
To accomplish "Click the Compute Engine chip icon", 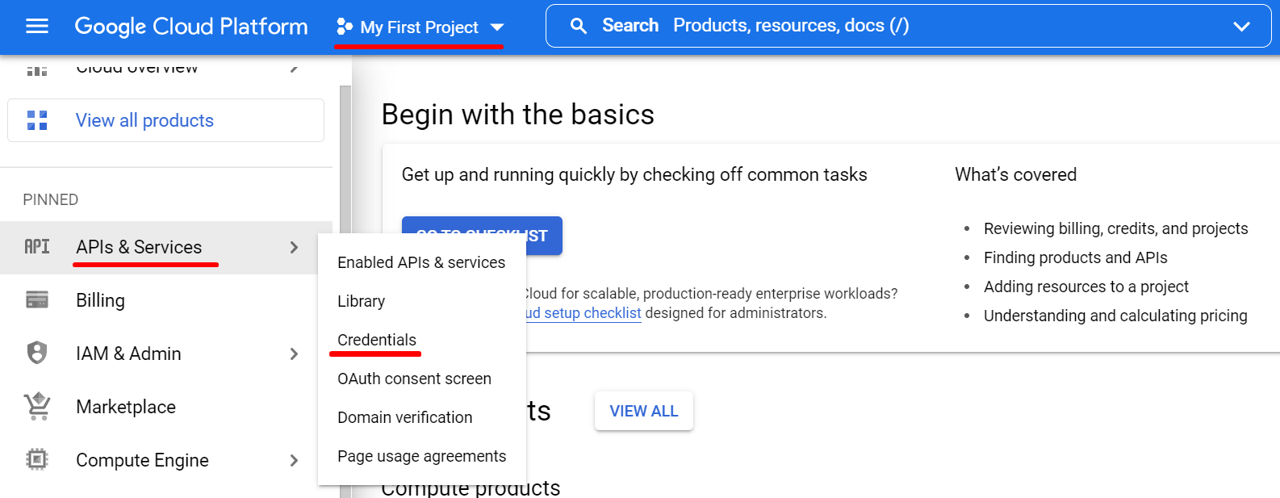I will click(37, 460).
